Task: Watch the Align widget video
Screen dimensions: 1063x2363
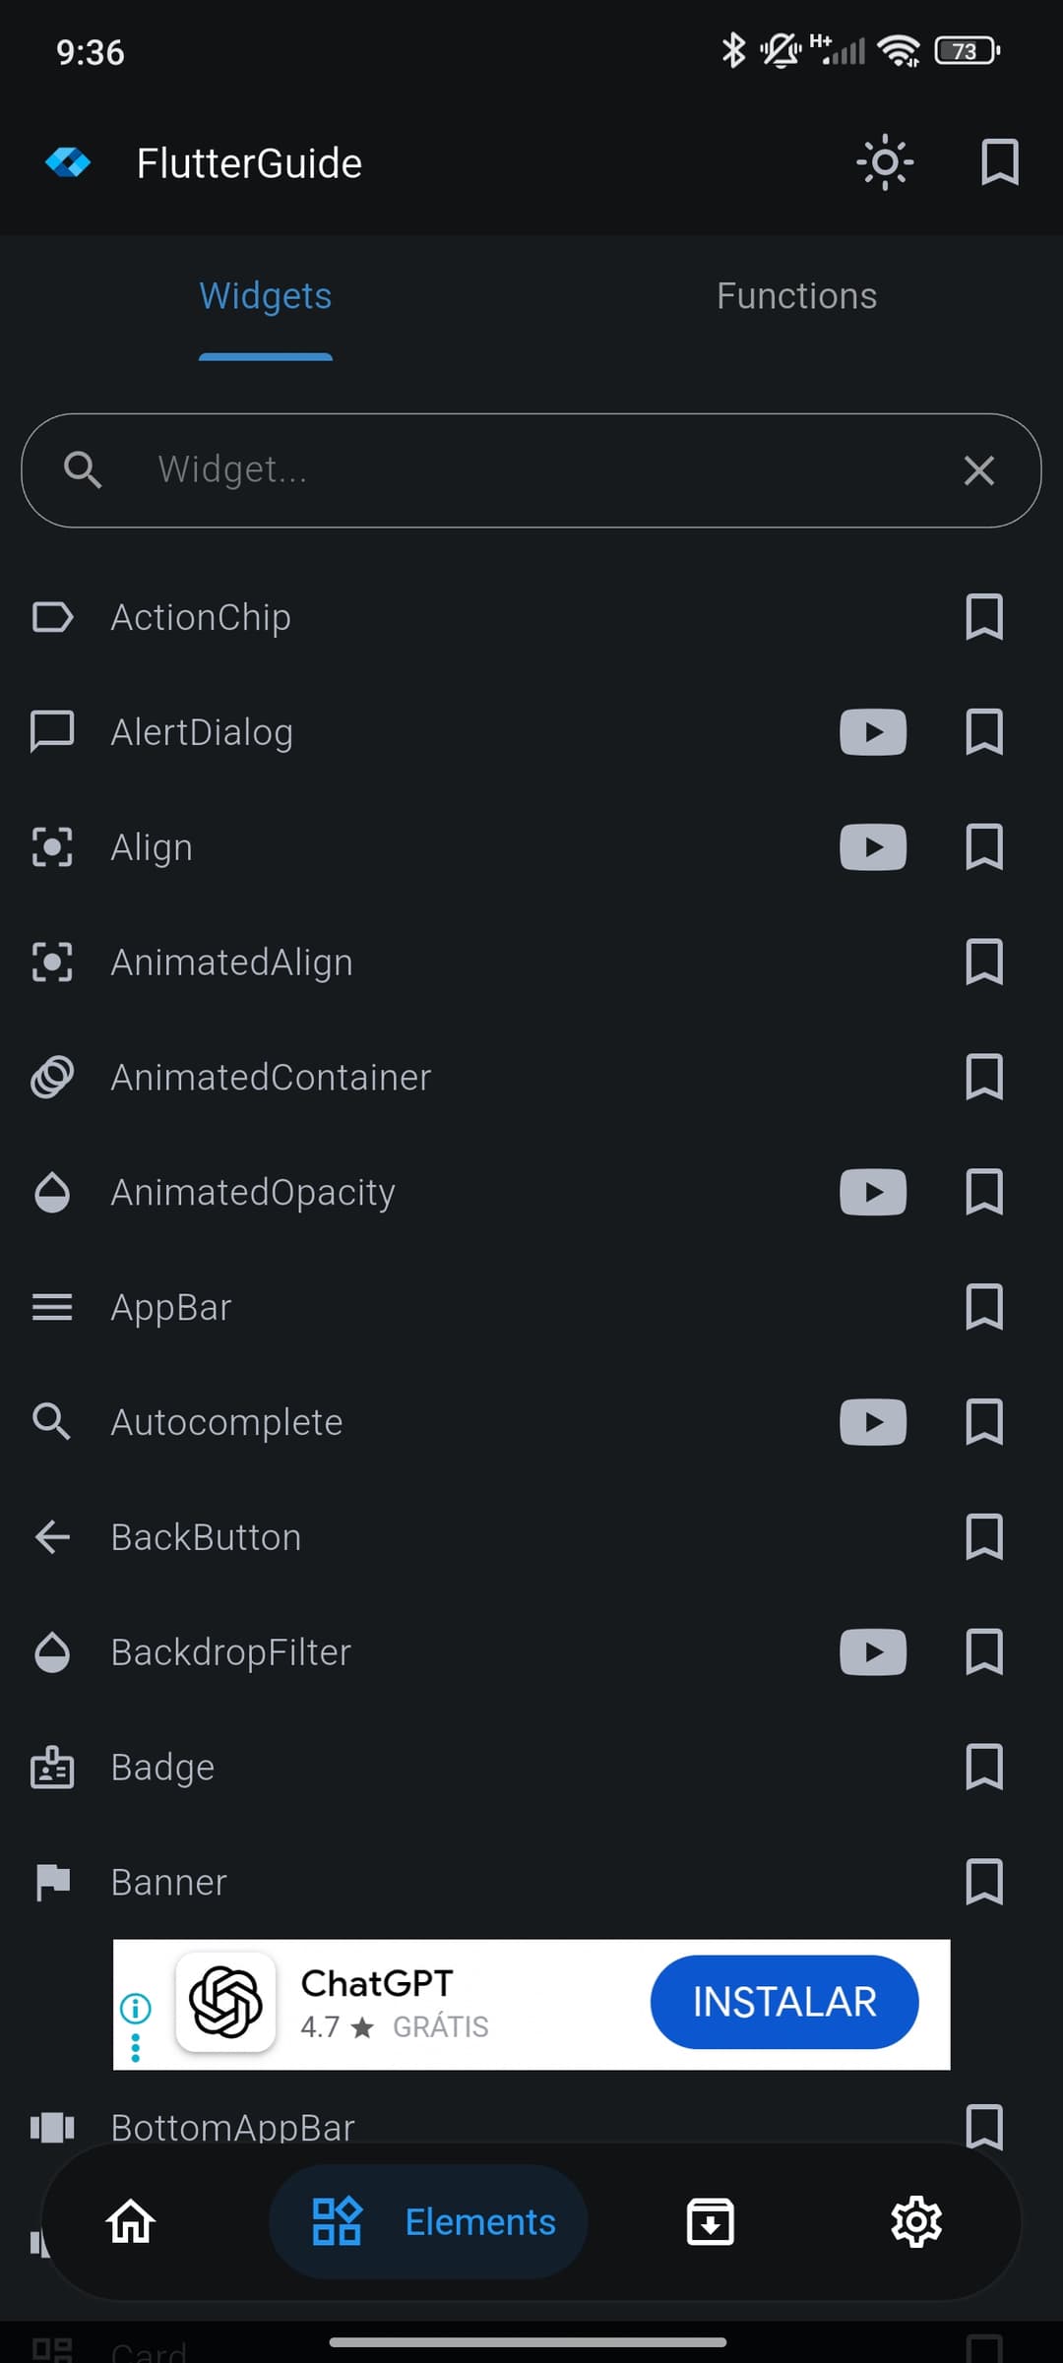Action: (x=873, y=847)
